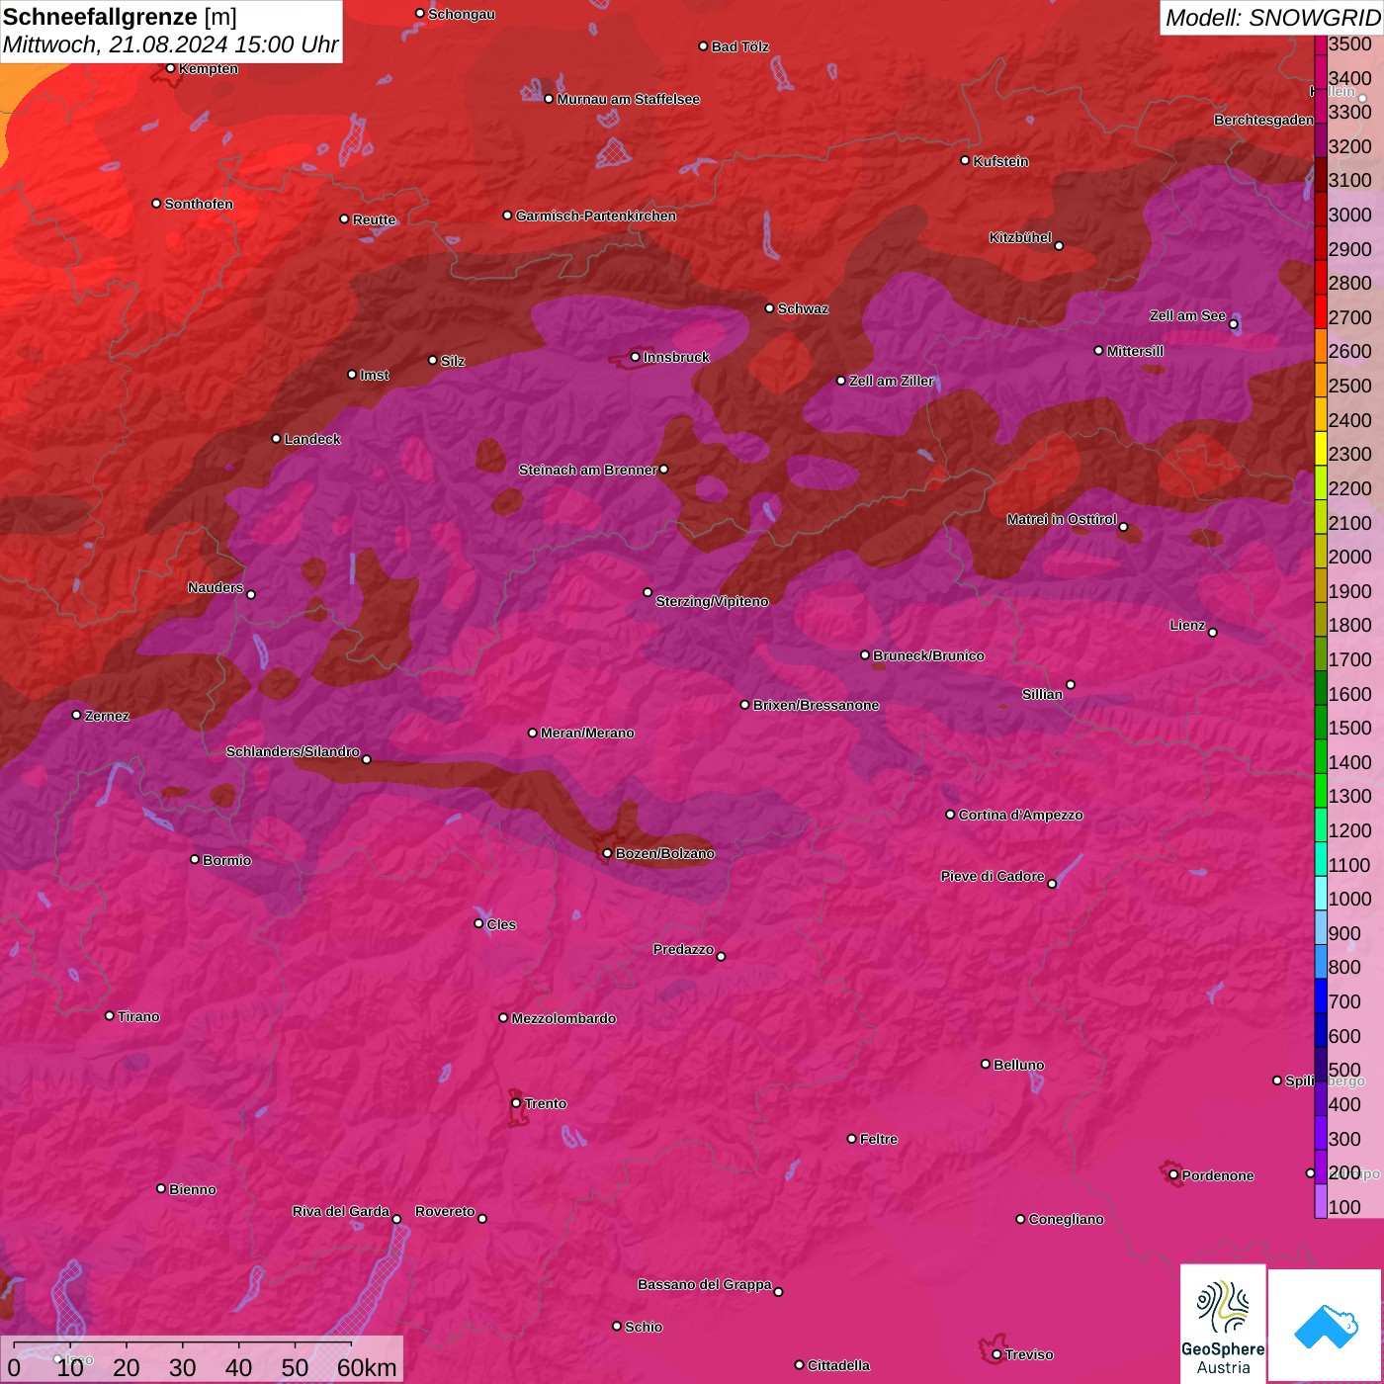The width and height of the screenshot is (1384, 1384).
Task: Select the 1500 m green legend swatch
Action: pos(1321,723)
